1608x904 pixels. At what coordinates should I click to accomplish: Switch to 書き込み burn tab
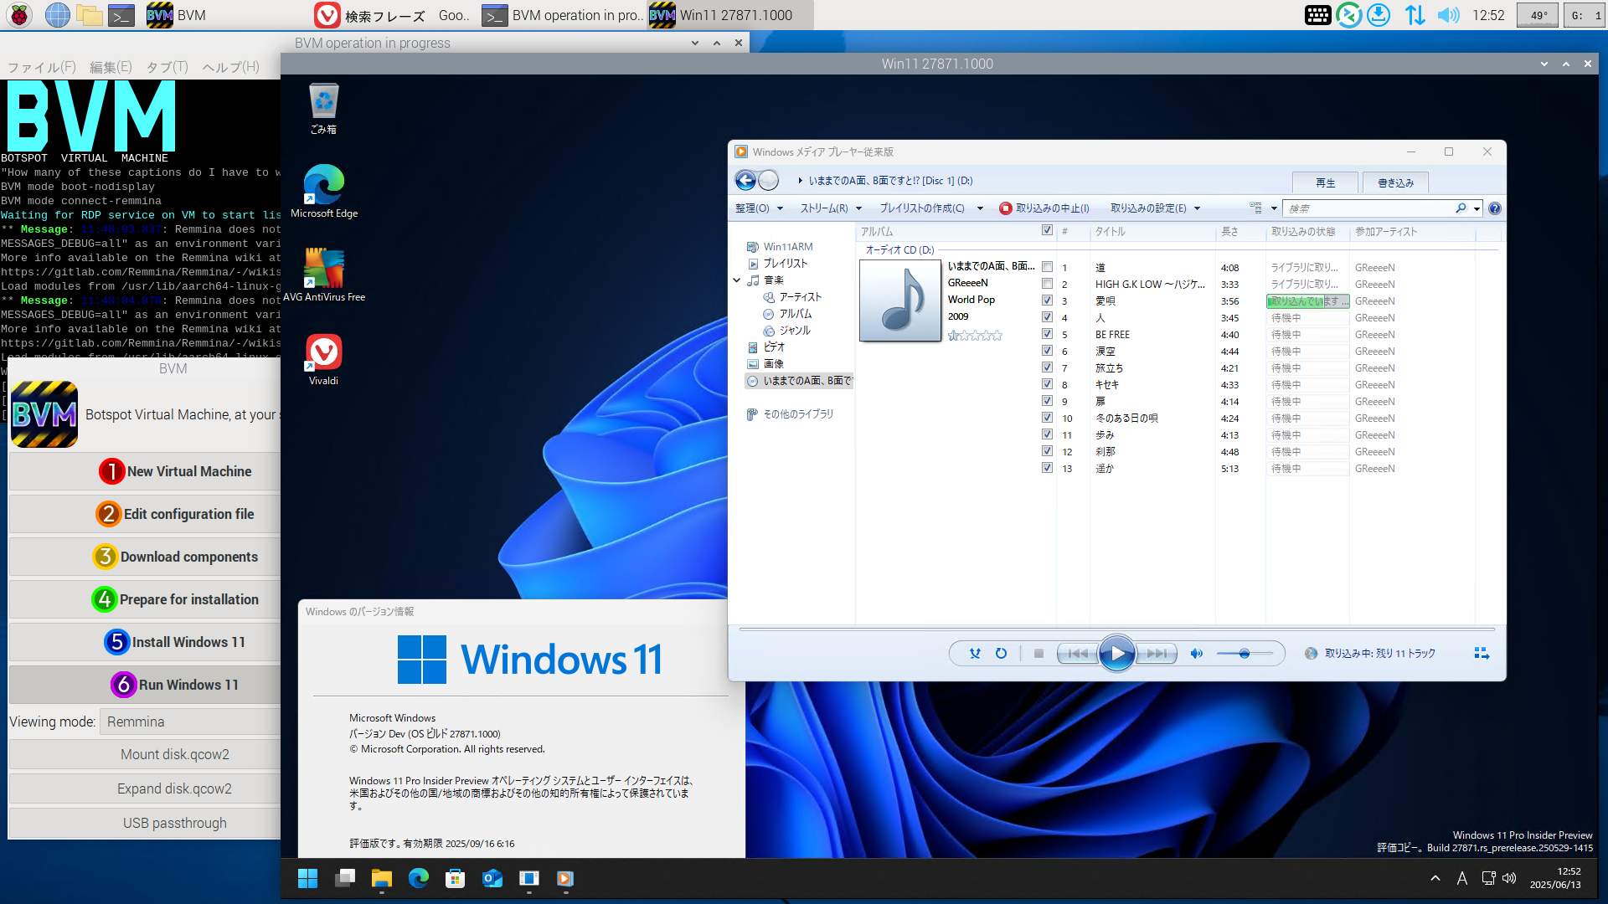pos(1395,182)
